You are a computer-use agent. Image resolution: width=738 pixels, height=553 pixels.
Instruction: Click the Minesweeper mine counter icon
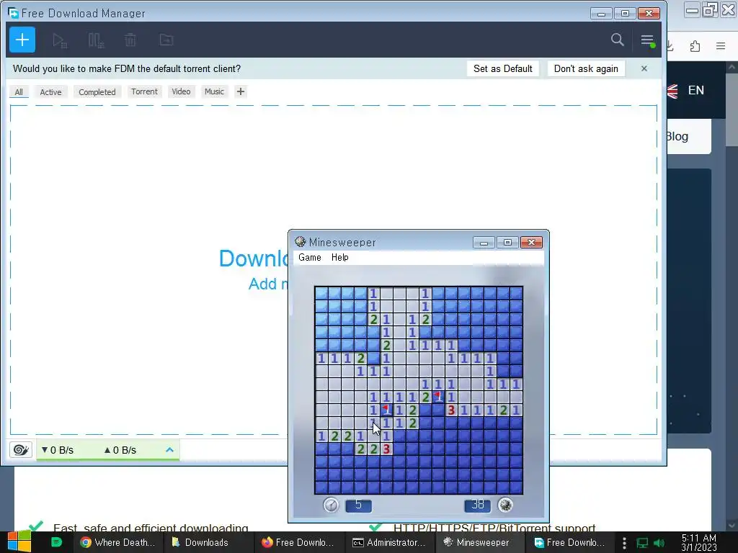505,505
